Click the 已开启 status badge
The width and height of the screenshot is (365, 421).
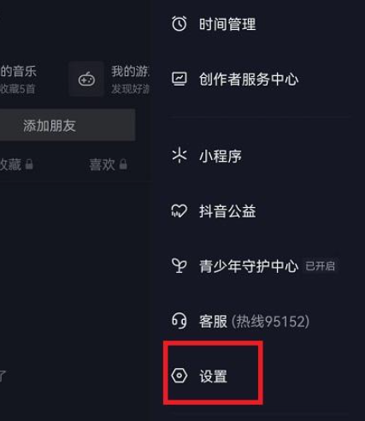pos(321,266)
